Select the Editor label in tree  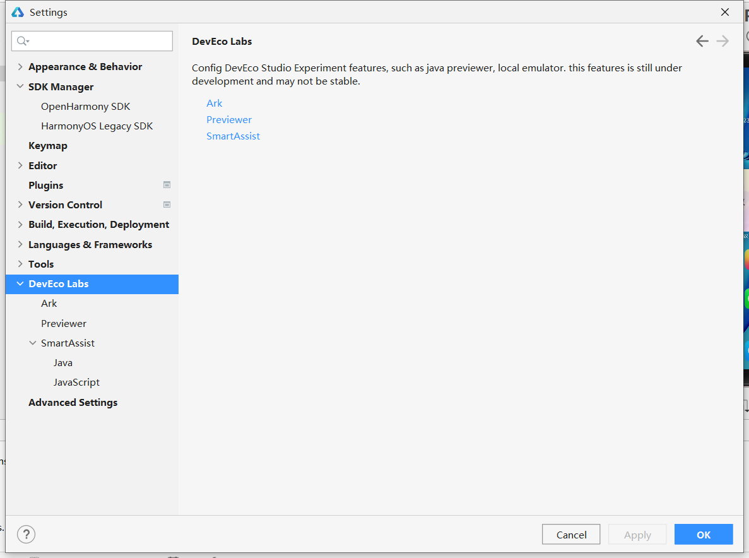point(42,166)
